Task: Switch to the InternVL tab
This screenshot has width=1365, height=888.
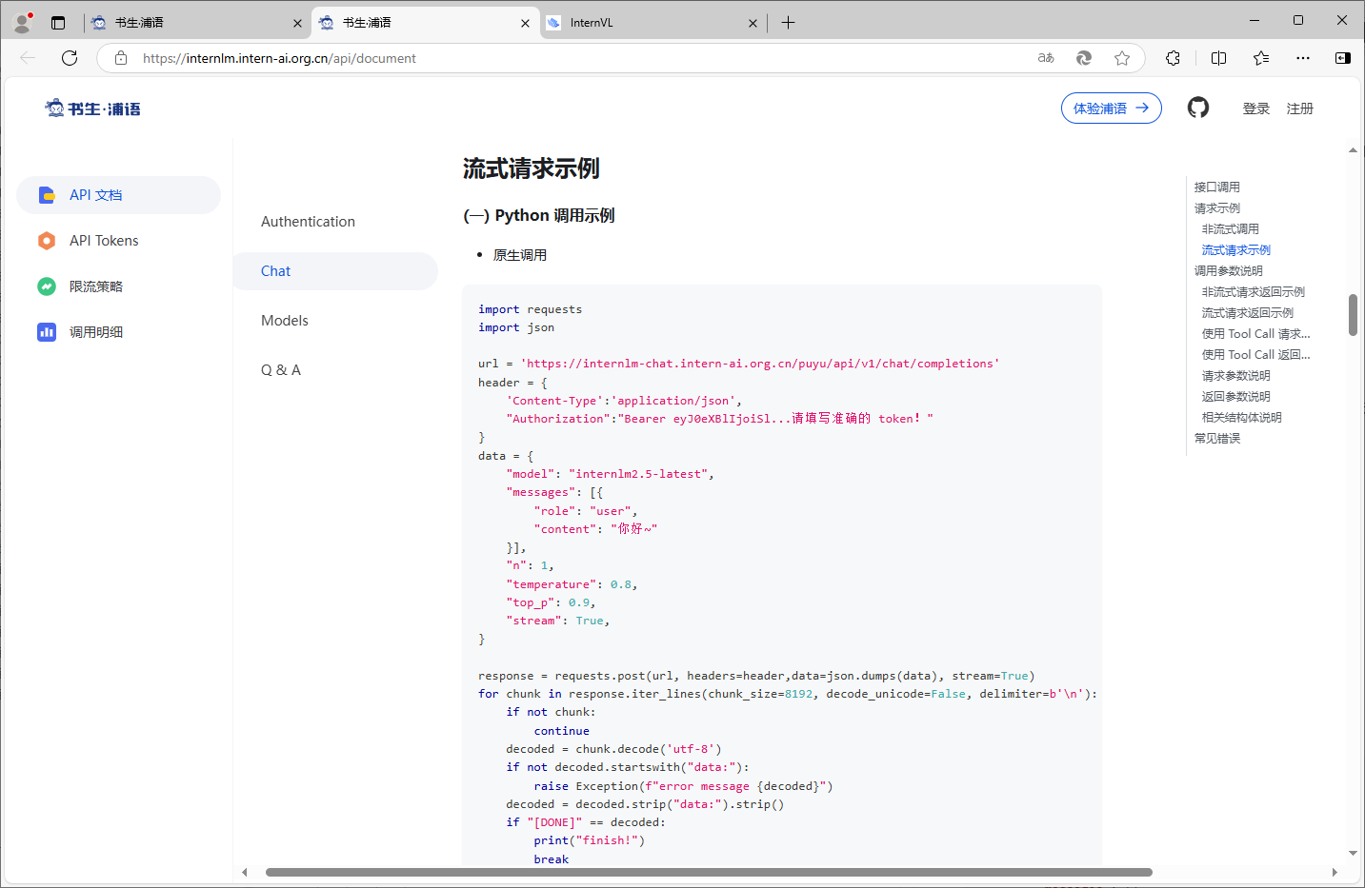Action: click(x=652, y=23)
